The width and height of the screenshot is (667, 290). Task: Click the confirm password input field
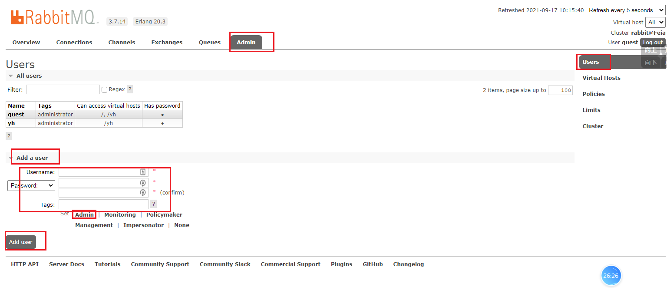[103, 192]
